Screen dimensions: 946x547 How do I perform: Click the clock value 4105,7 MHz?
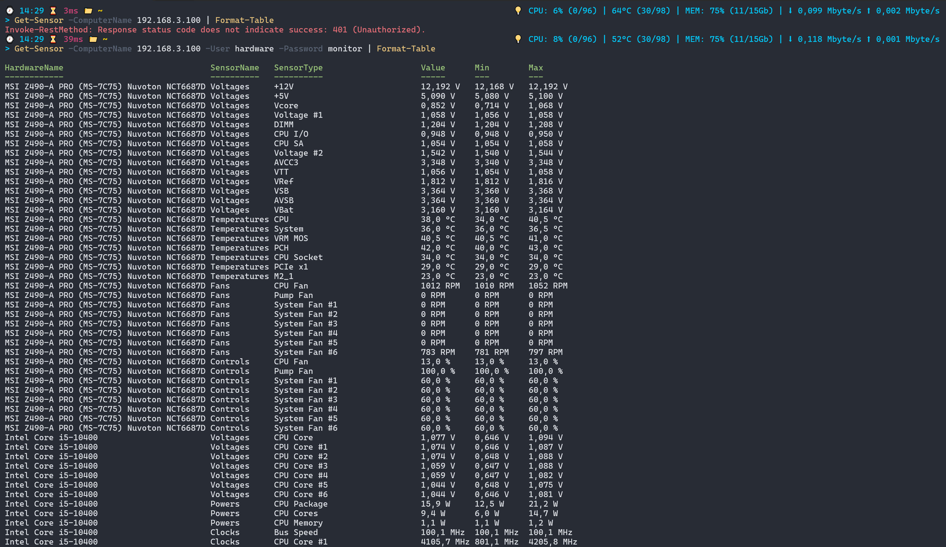(445, 542)
